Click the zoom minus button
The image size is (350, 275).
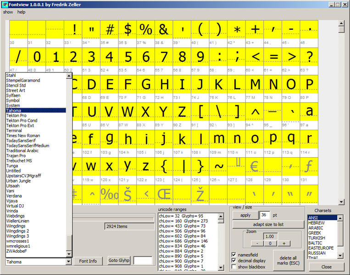257,243
